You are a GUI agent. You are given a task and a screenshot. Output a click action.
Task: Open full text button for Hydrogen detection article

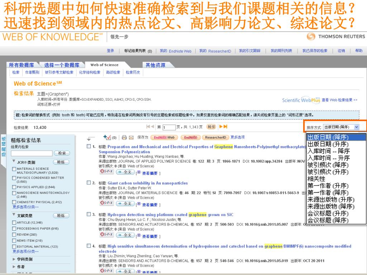click(125, 235)
